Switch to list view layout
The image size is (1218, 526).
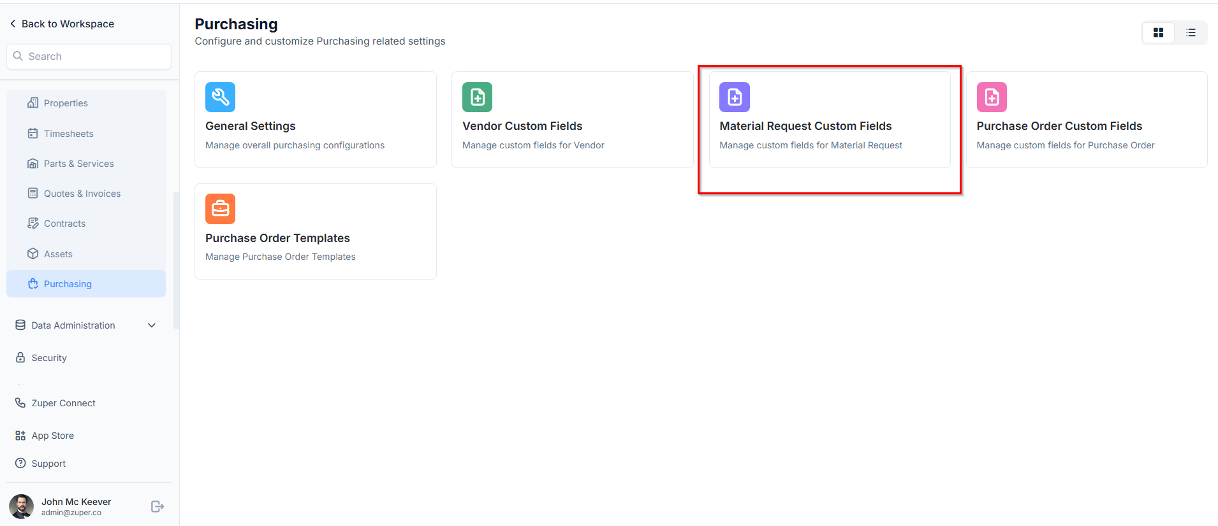pos(1191,32)
